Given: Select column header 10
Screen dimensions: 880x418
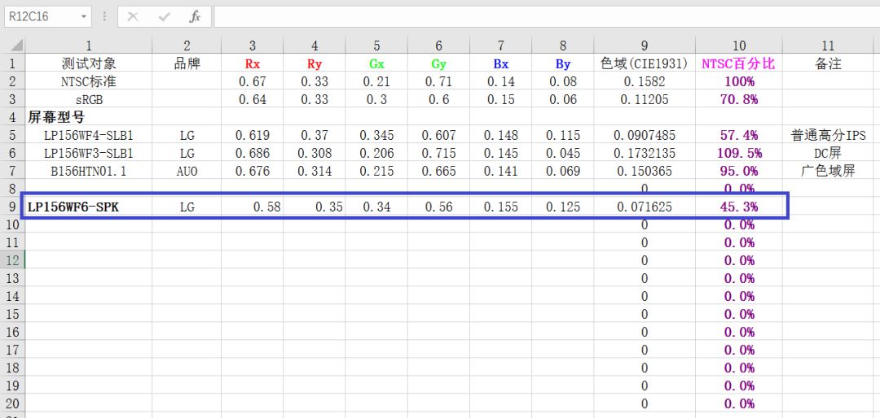Looking at the screenshot, I should pyautogui.click(x=738, y=46).
